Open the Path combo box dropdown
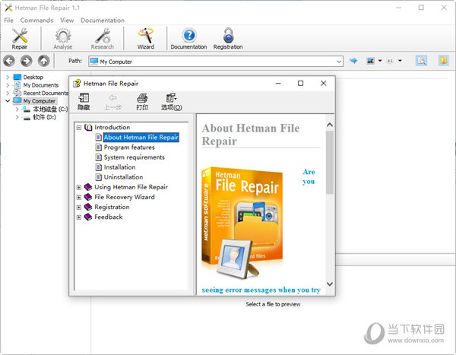 pyautogui.click(x=339, y=62)
